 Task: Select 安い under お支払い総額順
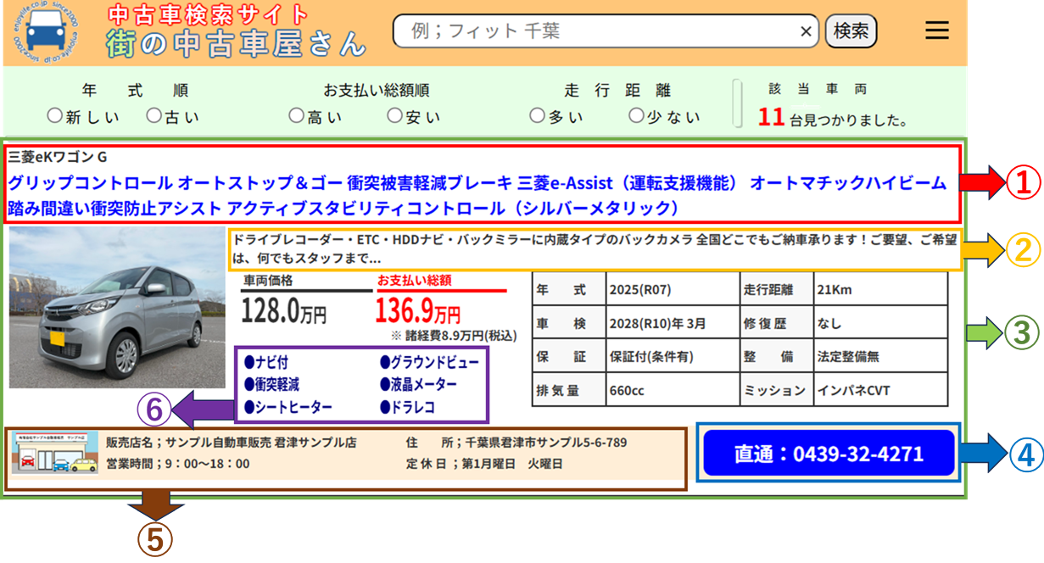point(394,116)
